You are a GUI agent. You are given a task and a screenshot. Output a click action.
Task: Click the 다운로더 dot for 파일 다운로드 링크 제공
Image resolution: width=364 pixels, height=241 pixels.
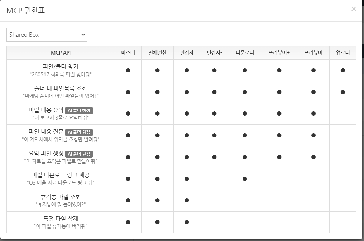tap(245, 179)
